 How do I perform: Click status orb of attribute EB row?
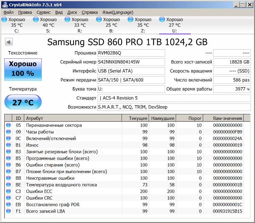8,204
